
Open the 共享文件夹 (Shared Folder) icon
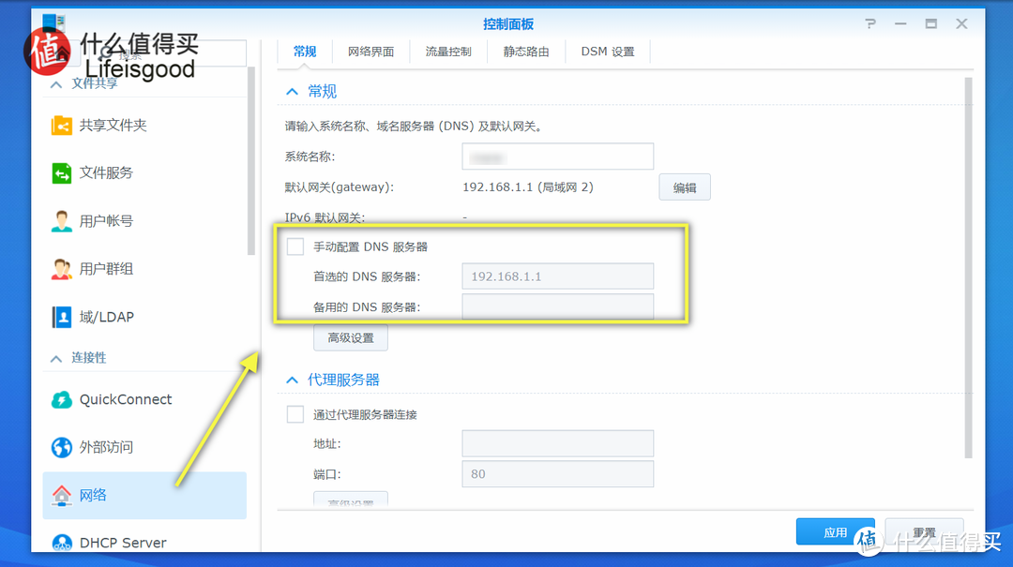click(61, 124)
